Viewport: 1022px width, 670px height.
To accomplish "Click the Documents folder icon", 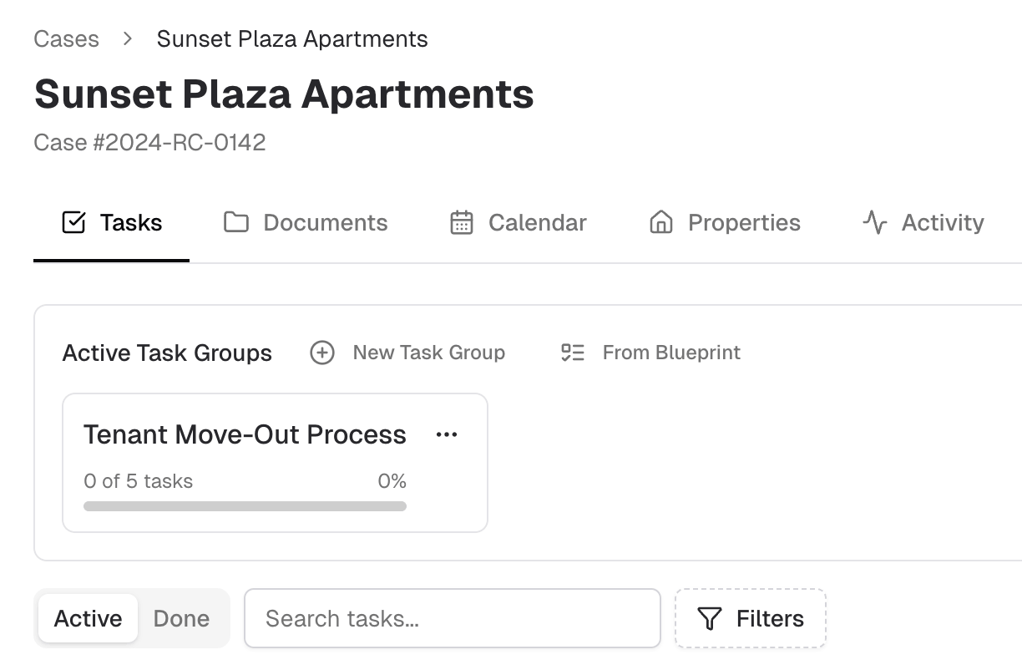I will click(236, 222).
